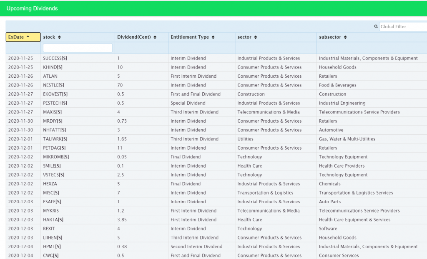Click the stock column filter input
Viewport: 427px width, 259px height.
click(x=78, y=48)
